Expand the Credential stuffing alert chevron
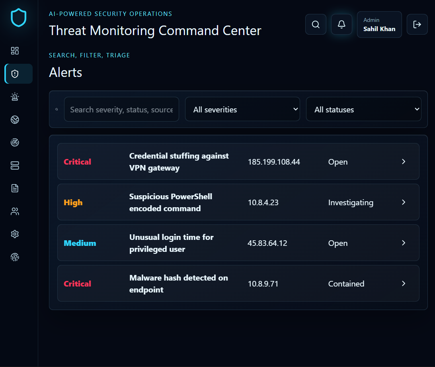The width and height of the screenshot is (435, 367). pos(404,162)
